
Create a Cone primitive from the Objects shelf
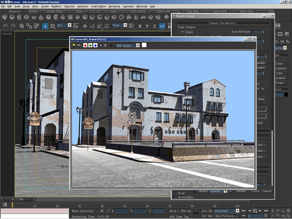[41, 18]
